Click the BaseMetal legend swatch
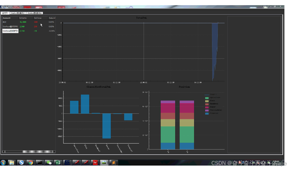 tap(207, 104)
